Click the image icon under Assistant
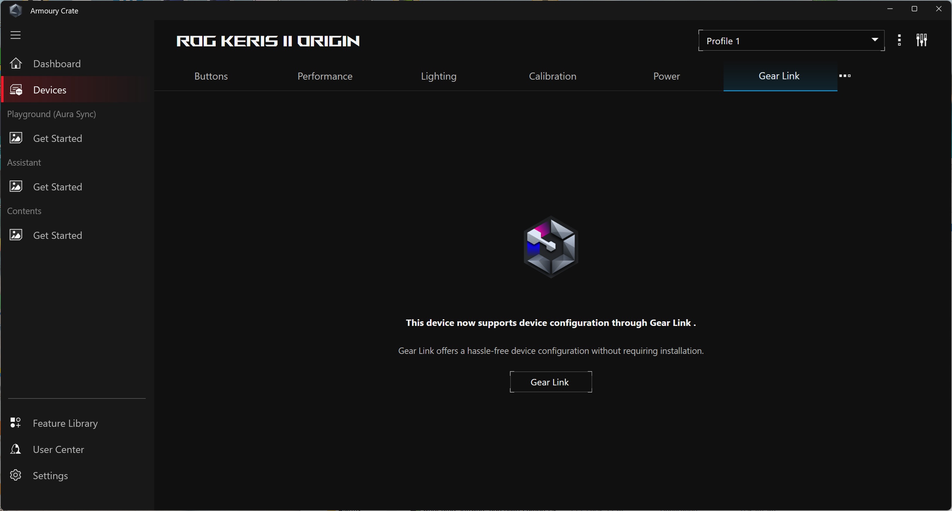 [16, 186]
